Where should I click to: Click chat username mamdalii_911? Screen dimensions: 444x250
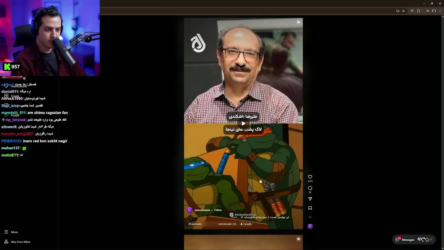coord(14,113)
